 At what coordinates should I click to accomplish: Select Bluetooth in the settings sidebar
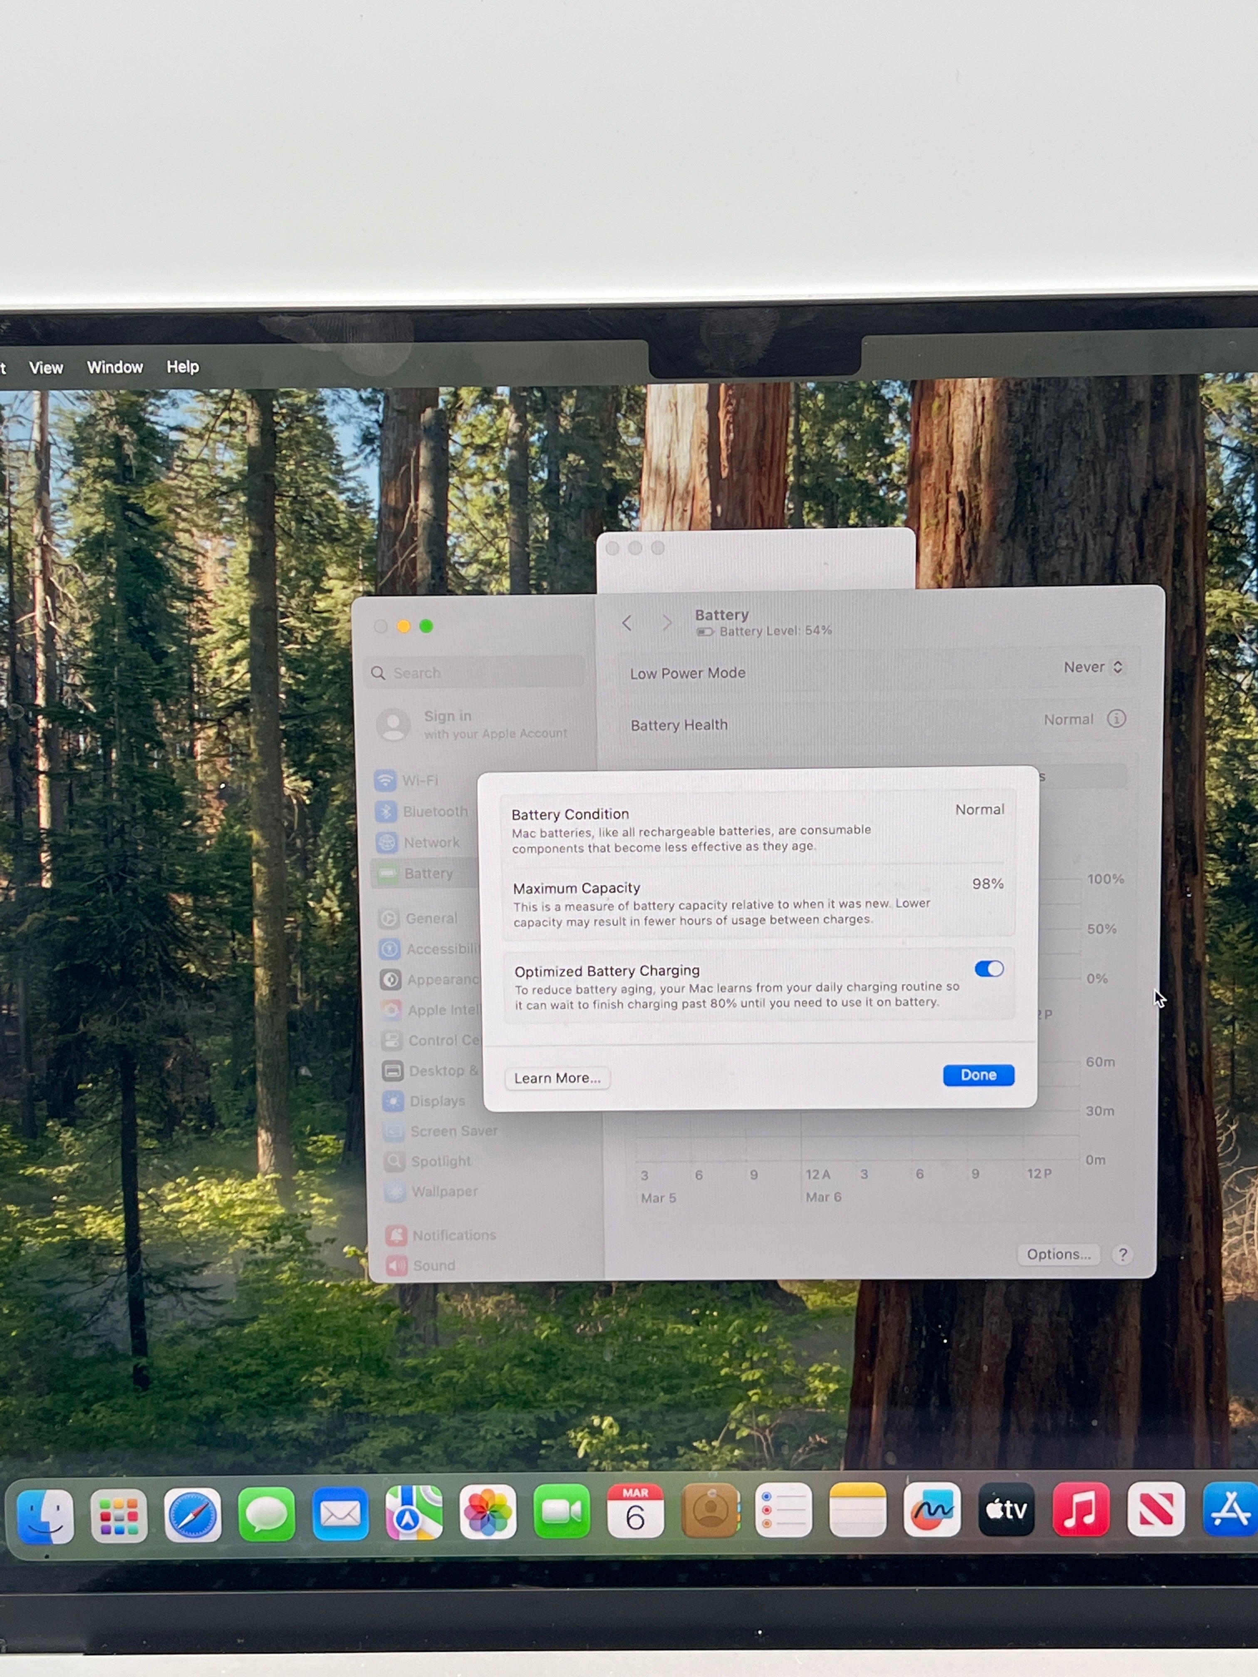(421, 811)
